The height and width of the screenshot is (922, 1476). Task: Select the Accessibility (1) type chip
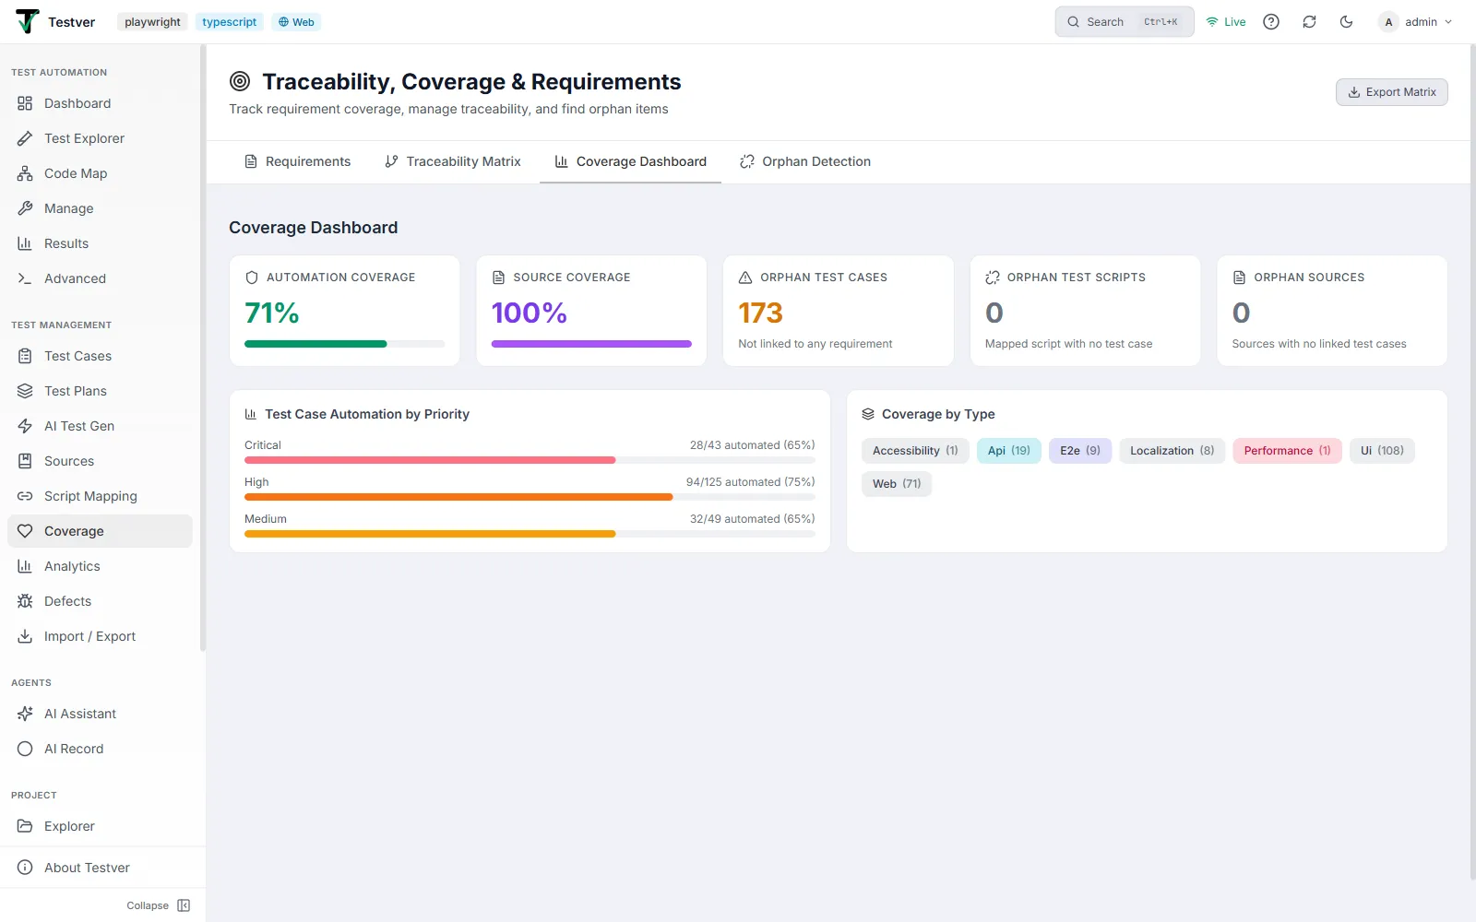pos(915,451)
